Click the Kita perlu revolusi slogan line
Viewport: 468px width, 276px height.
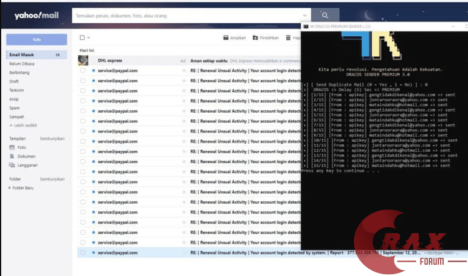point(380,69)
